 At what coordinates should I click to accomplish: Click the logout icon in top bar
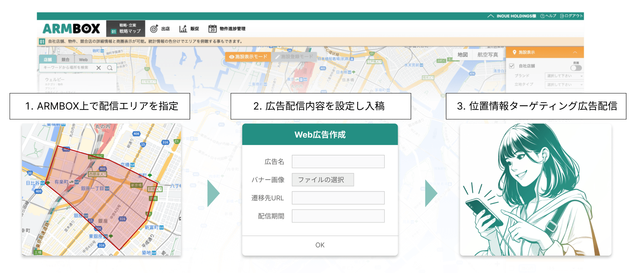[x=562, y=16]
